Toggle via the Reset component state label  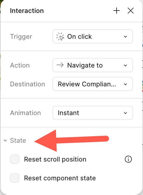(x=60, y=178)
